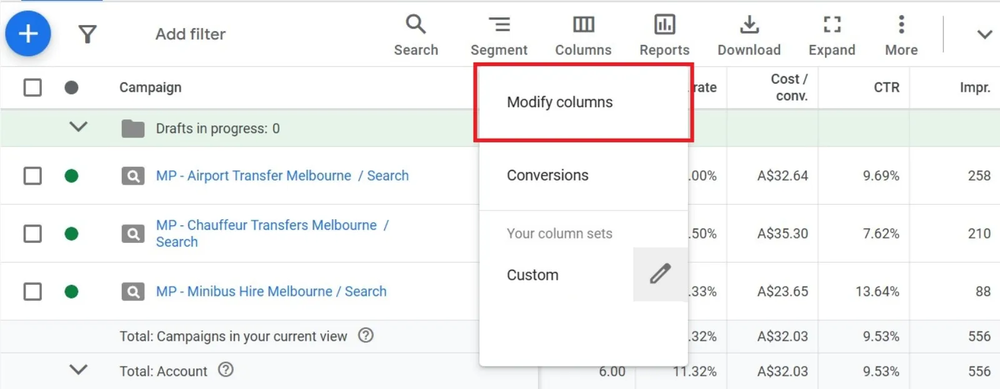The height and width of the screenshot is (389, 1000).
Task: Toggle status of Chauffeur Transfers Melbourne campaign
Action: point(71,234)
